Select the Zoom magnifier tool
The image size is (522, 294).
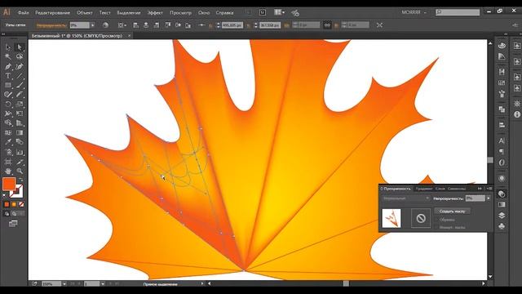(20, 171)
